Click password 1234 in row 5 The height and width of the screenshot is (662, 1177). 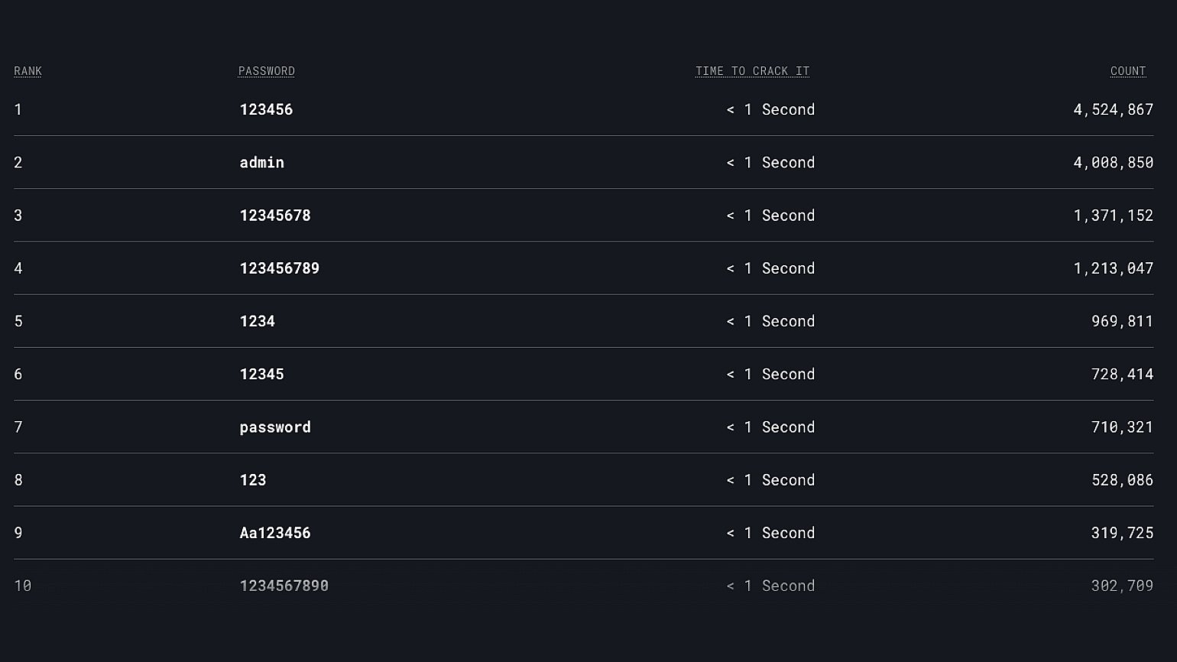tap(258, 321)
